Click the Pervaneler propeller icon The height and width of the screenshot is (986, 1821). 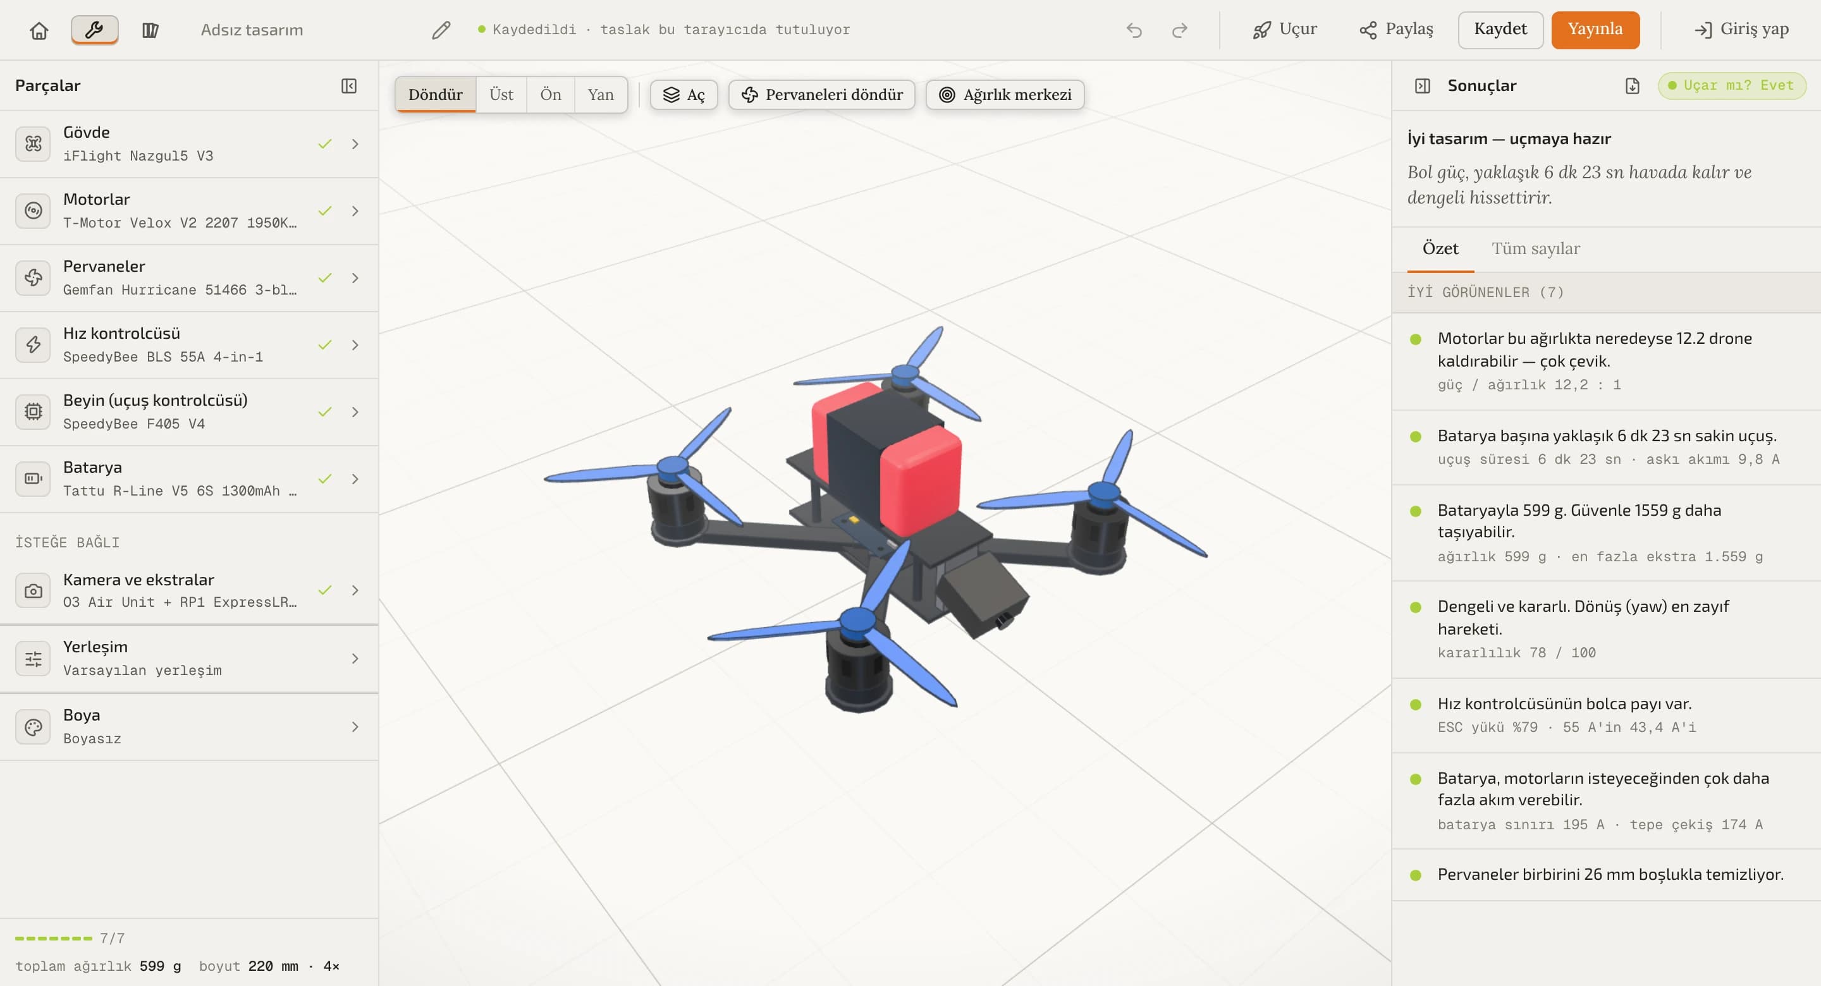click(34, 277)
